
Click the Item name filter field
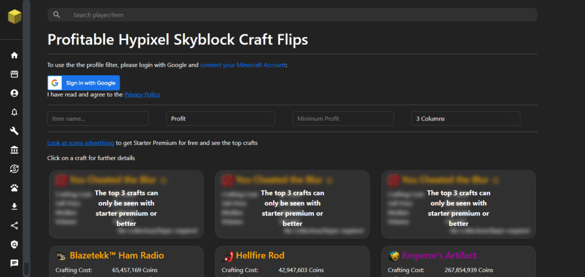point(98,119)
